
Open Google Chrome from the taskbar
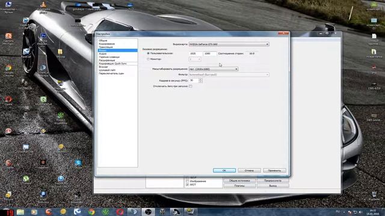(x=91, y=212)
